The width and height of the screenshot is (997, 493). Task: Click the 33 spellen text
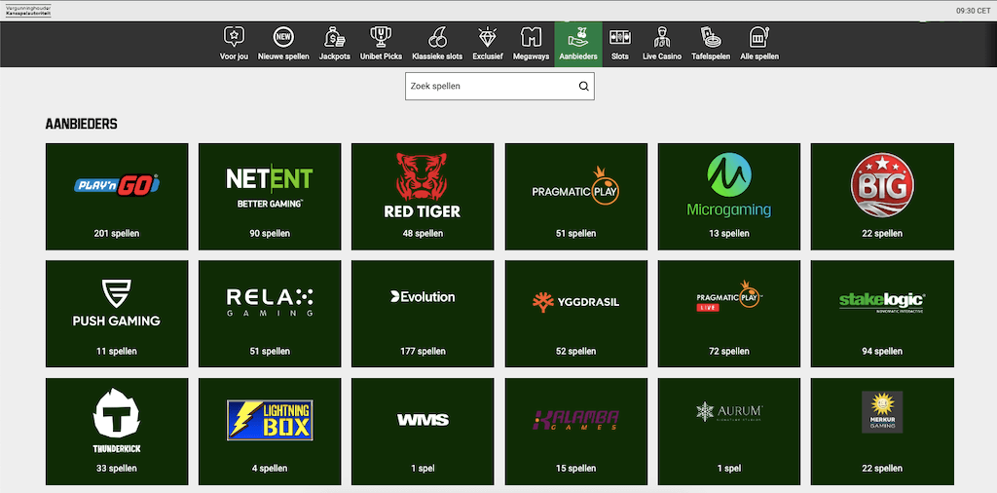[x=117, y=469]
